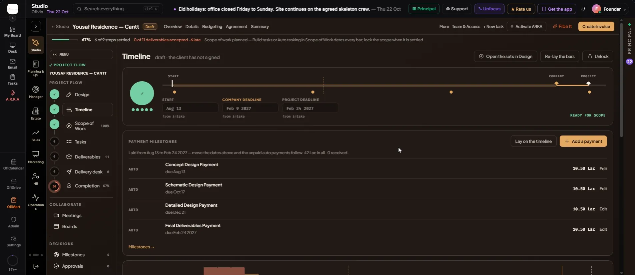Click the Start marker on timeline
This screenshot has width=635, height=275.
tap(172, 84)
